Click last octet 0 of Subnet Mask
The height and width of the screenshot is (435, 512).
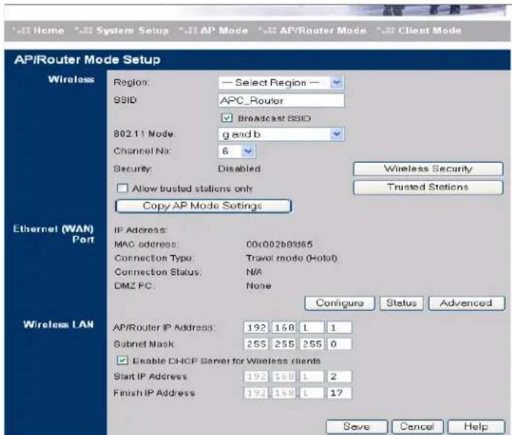tap(339, 344)
